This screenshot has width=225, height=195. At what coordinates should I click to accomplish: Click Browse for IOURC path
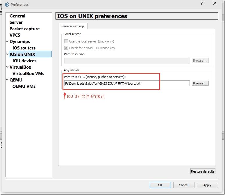click(x=200, y=83)
